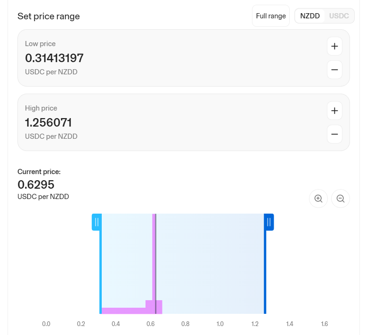Select NZDD as the price denomination
366x335 pixels.
tap(310, 16)
